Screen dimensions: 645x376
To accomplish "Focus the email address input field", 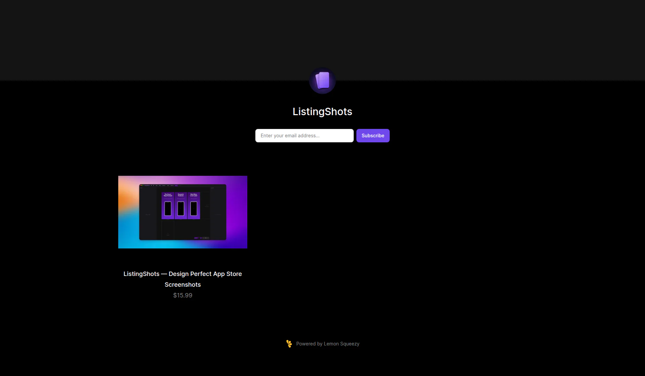I will [304, 136].
